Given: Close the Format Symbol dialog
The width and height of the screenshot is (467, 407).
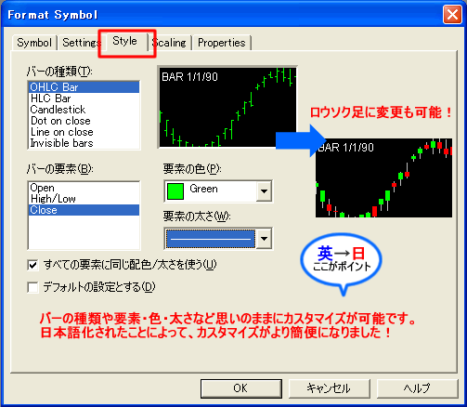Looking at the screenshot, I should [452, 15].
